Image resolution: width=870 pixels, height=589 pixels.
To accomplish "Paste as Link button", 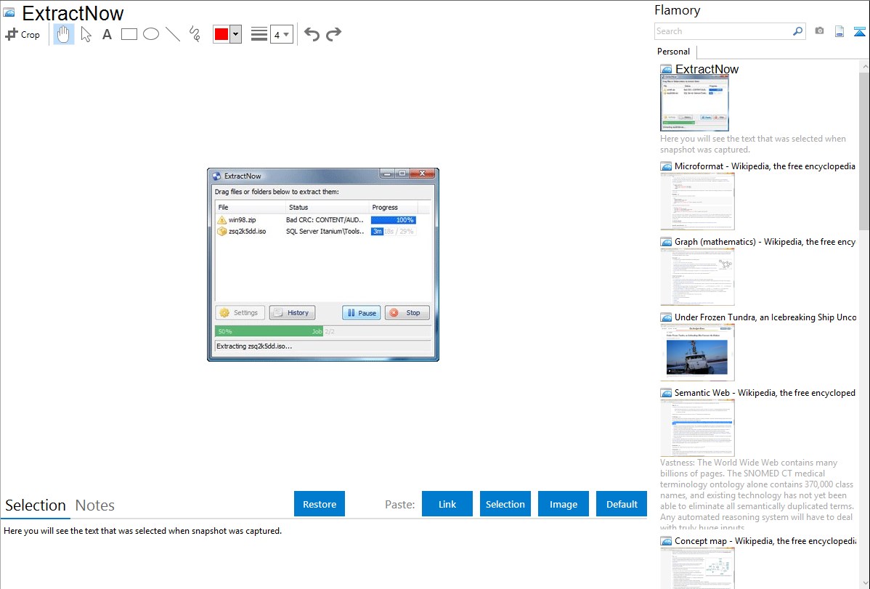I will 447,504.
